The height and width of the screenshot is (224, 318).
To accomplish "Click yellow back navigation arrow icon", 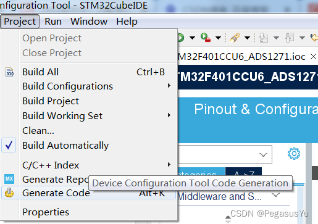I will pyautogui.click(x=314, y=38).
